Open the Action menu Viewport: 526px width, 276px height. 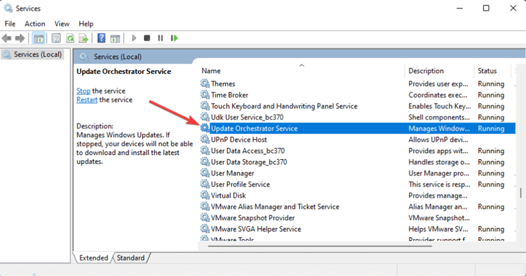[35, 24]
